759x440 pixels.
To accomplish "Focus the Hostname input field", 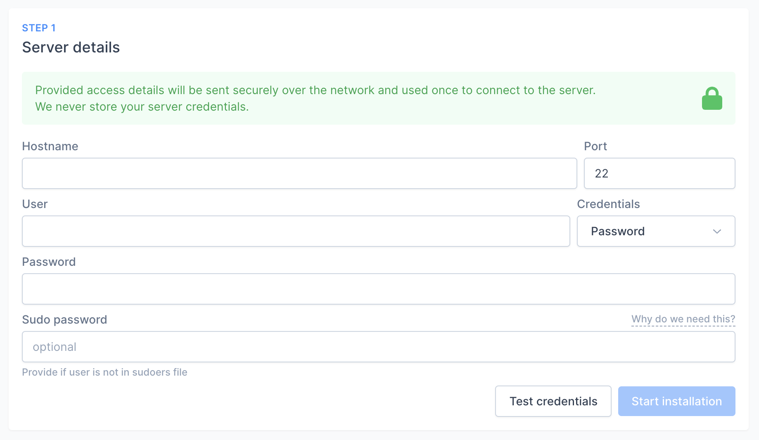I will [x=299, y=173].
